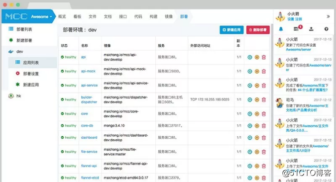Screen dimensions: 336x182
Task: Click the teal arrow icon in core row
Action: pos(250,114)
